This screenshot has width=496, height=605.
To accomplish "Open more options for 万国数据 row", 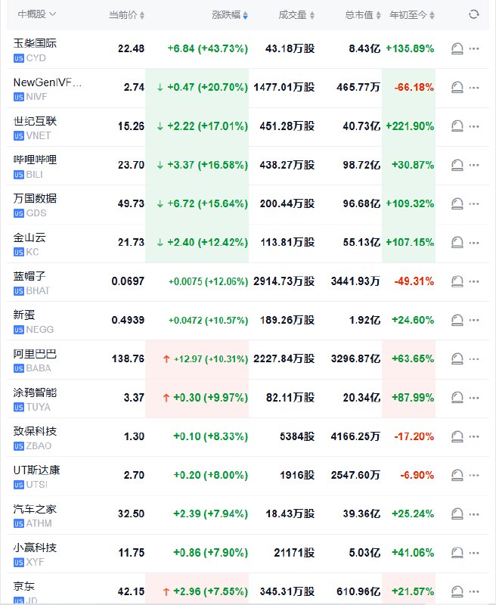I will coord(474,203).
